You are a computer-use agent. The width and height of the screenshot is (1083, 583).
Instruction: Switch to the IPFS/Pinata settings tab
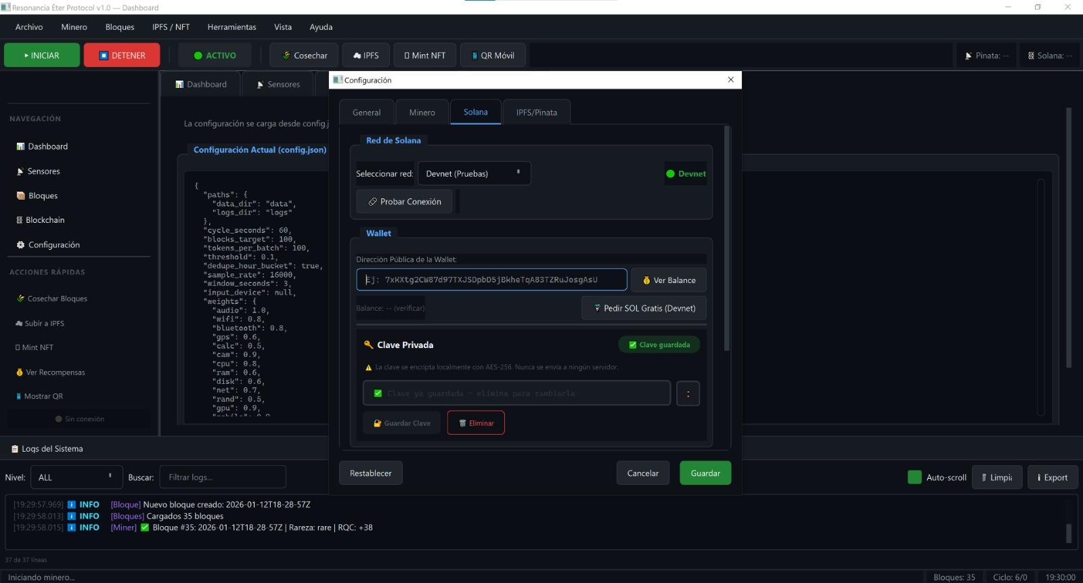tap(536, 112)
